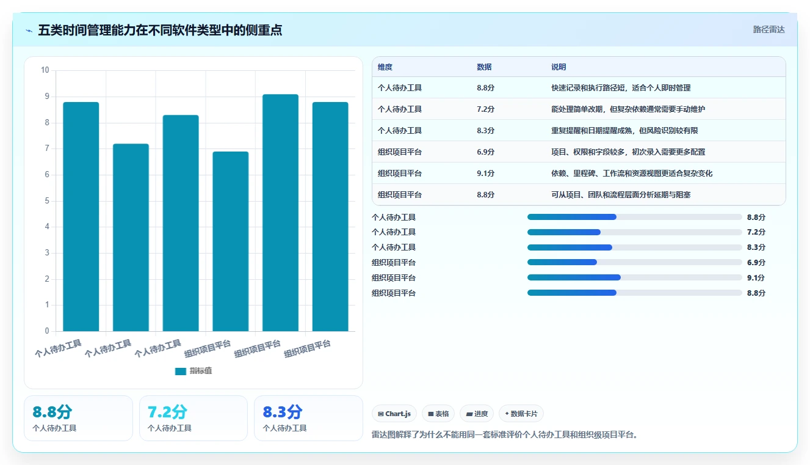Screen dimensions: 810x465
Task: Select the cell 快速记录和执行路径短，适合个人即时管理
Action: [621, 88]
